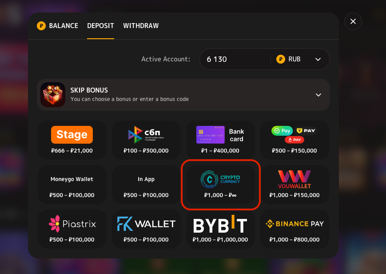Click limit text under Piastrix
The width and height of the screenshot is (386, 274).
point(72,239)
